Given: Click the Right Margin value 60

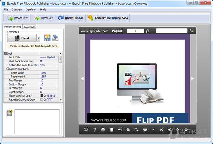Looking at the screenshot, I should click(49, 92).
